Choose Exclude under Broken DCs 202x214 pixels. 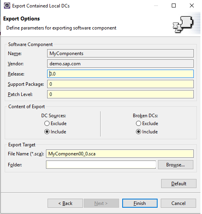click(147, 124)
